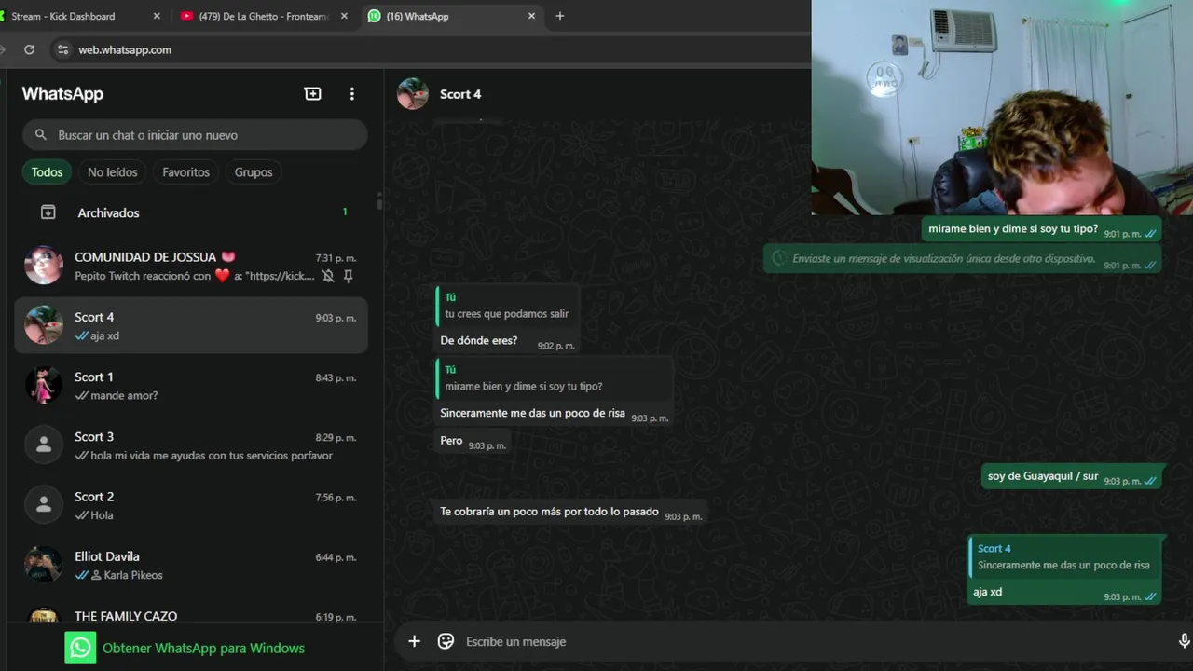Click Scort 4 name in chat header
This screenshot has height=671, width=1193.
(x=460, y=94)
